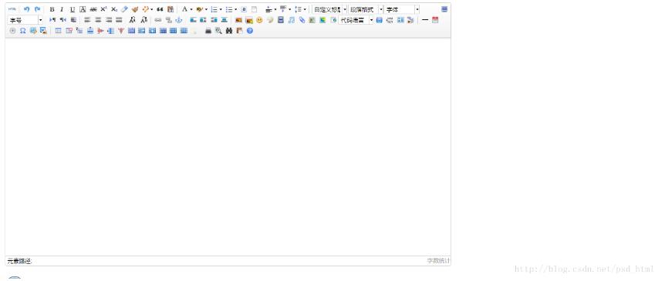Insert special character with omega icon
665x281 pixels.
(x=23, y=31)
